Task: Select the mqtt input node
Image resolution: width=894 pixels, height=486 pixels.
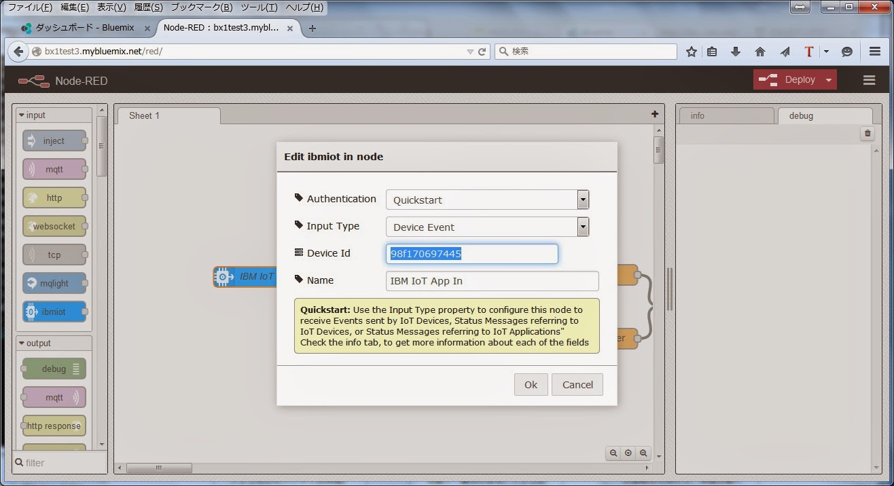Action: (x=54, y=170)
